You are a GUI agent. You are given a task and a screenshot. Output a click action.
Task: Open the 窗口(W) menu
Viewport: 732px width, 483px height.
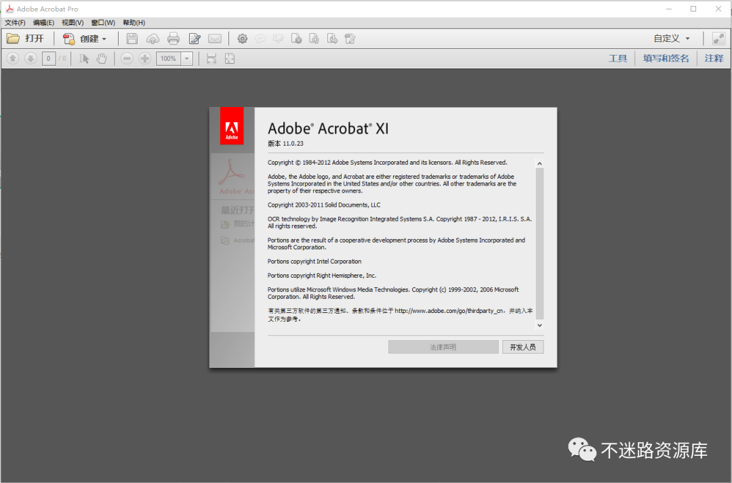(103, 22)
